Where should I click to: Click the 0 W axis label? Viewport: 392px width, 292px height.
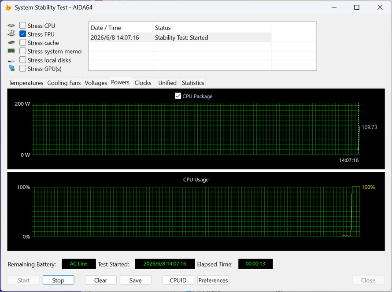(25, 155)
